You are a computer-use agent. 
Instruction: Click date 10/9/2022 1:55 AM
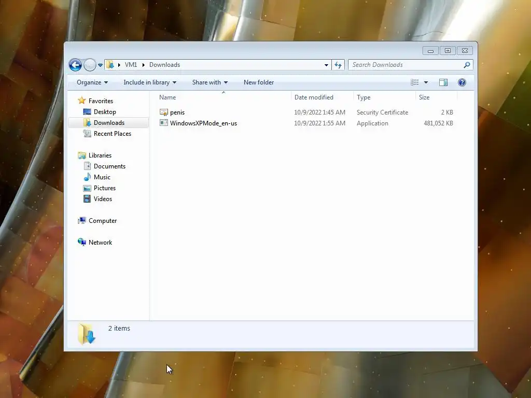[319, 123]
